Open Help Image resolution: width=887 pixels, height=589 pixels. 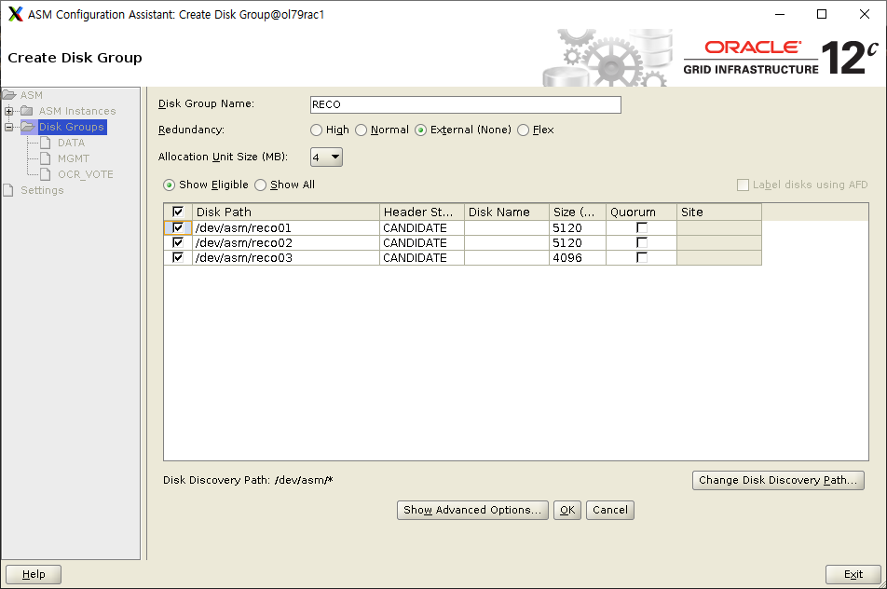coord(34,574)
